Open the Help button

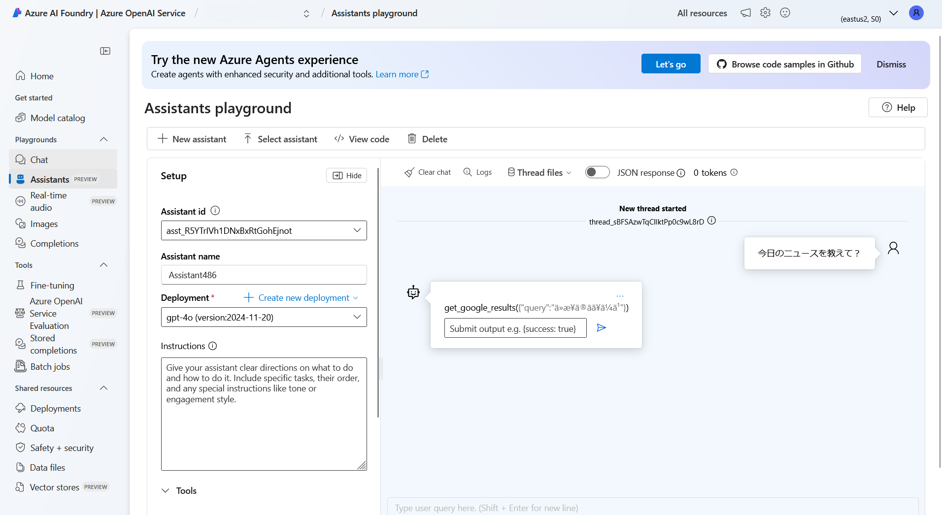click(x=898, y=107)
